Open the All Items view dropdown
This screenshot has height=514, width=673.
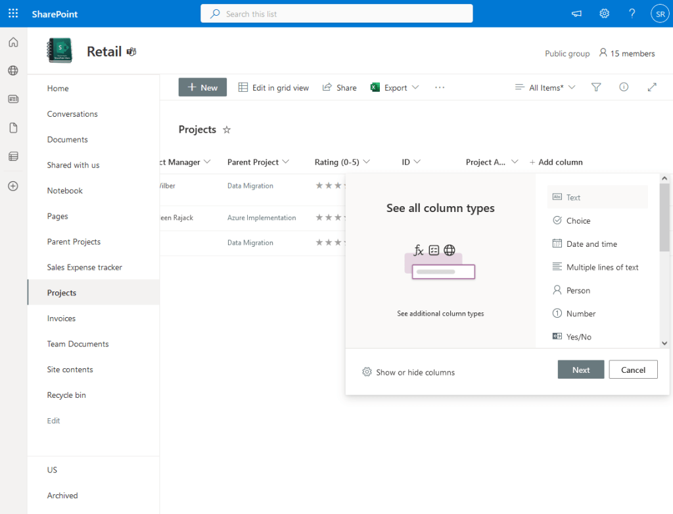(545, 86)
